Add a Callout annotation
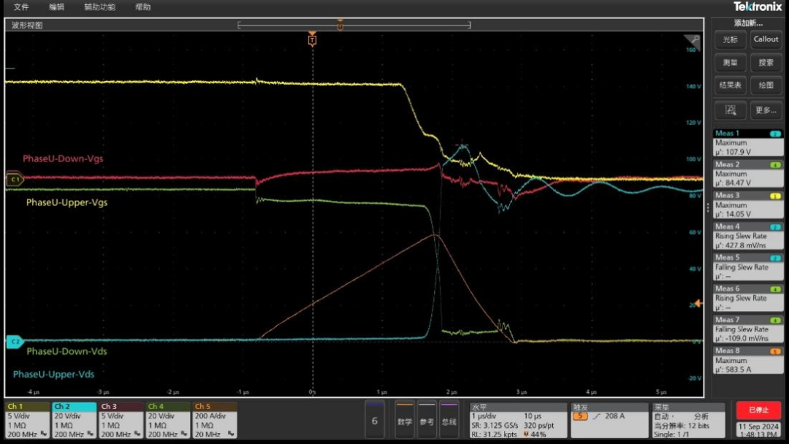Image resolution: width=789 pixels, height=444 pixels. [766, 39]
